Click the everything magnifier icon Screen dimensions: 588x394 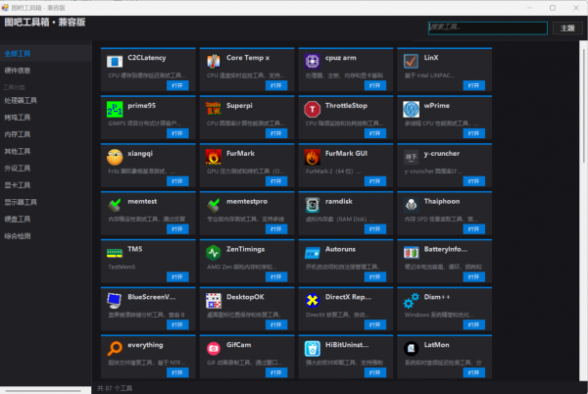[115, 349]
